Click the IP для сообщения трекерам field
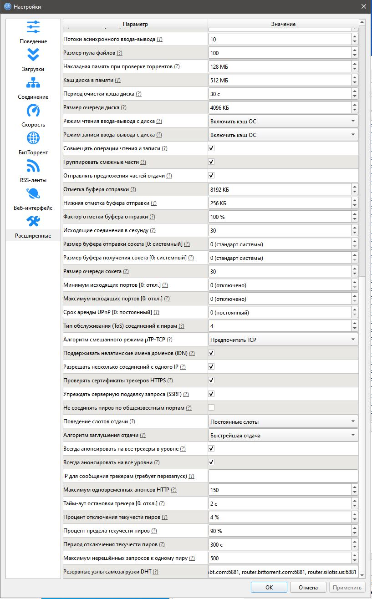The width and height of the screenshot is (372, 599). (x=283, y=476)
